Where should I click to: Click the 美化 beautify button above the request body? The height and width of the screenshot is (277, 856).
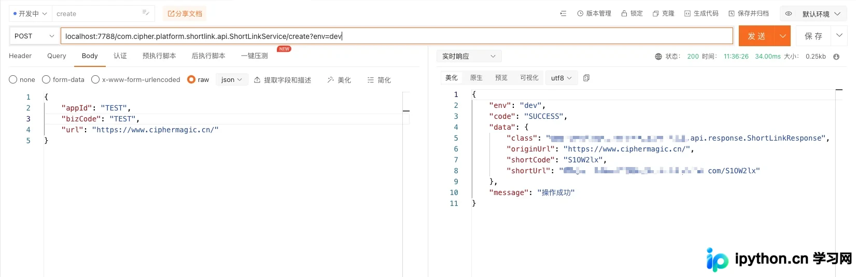coord(339,80)
